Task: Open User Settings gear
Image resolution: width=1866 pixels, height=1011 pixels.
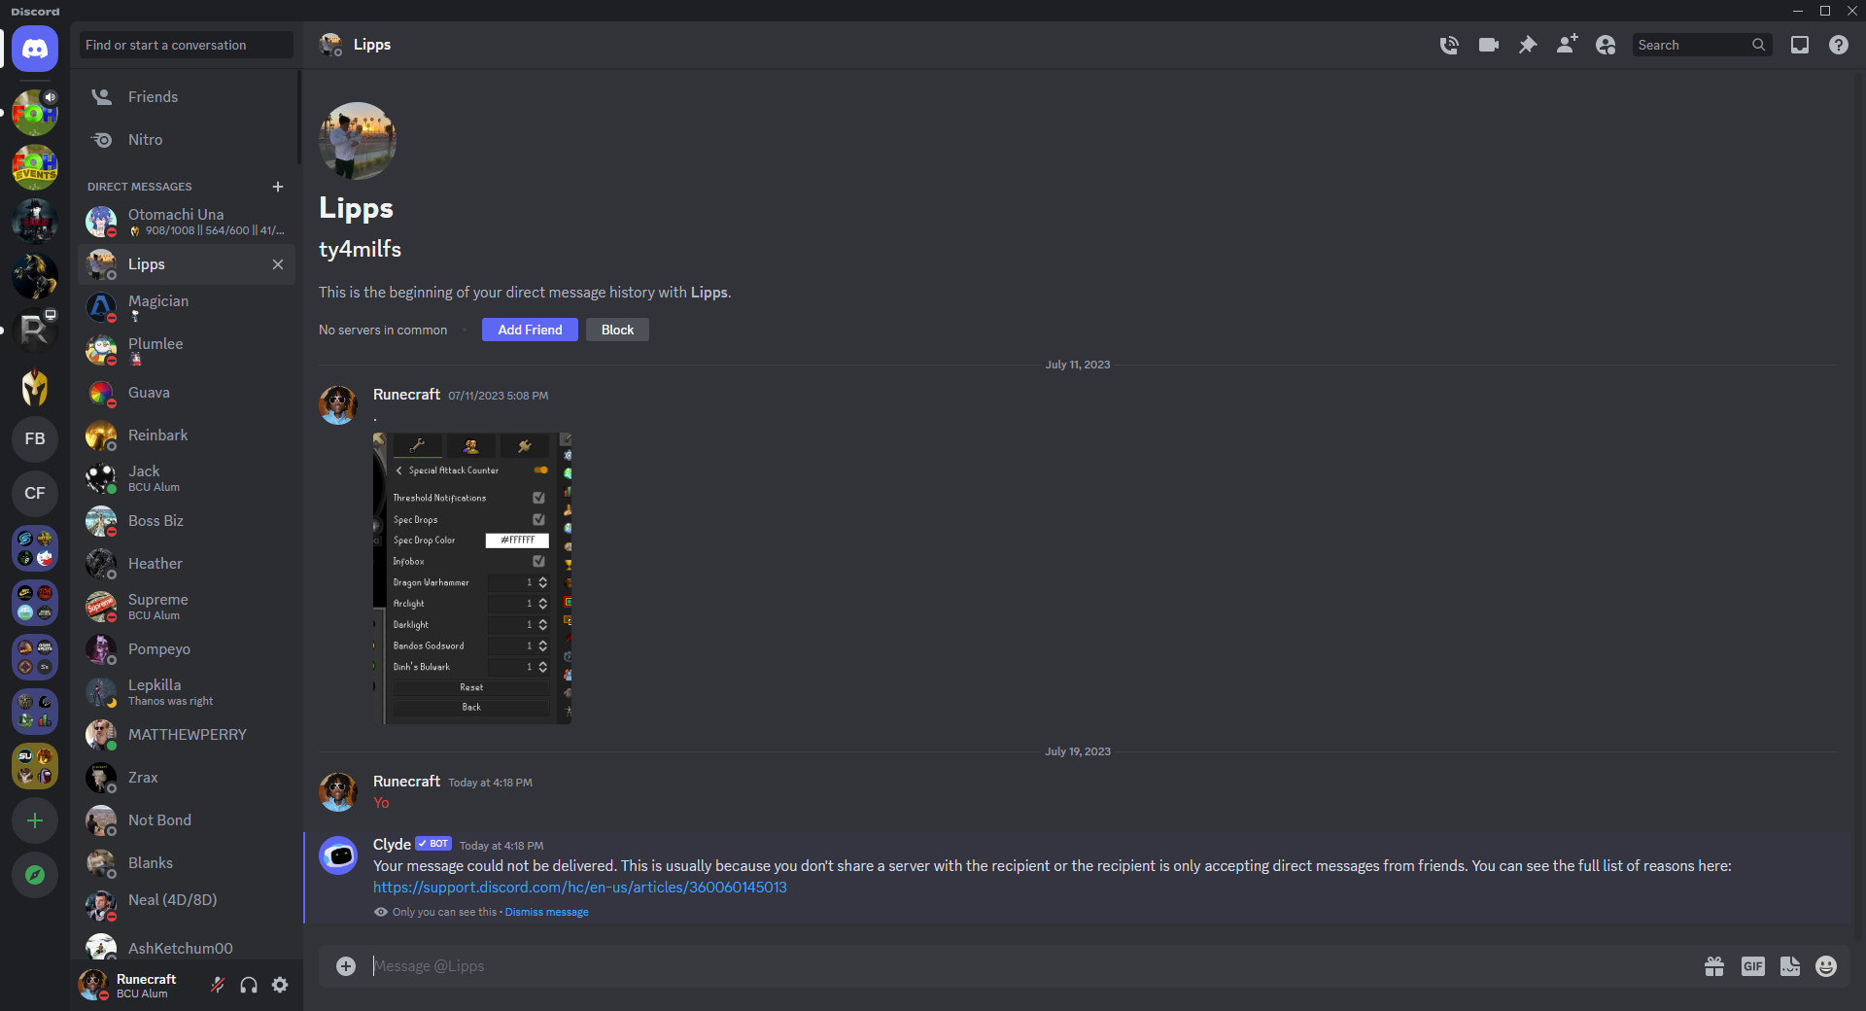Action: tap(280, 985)
